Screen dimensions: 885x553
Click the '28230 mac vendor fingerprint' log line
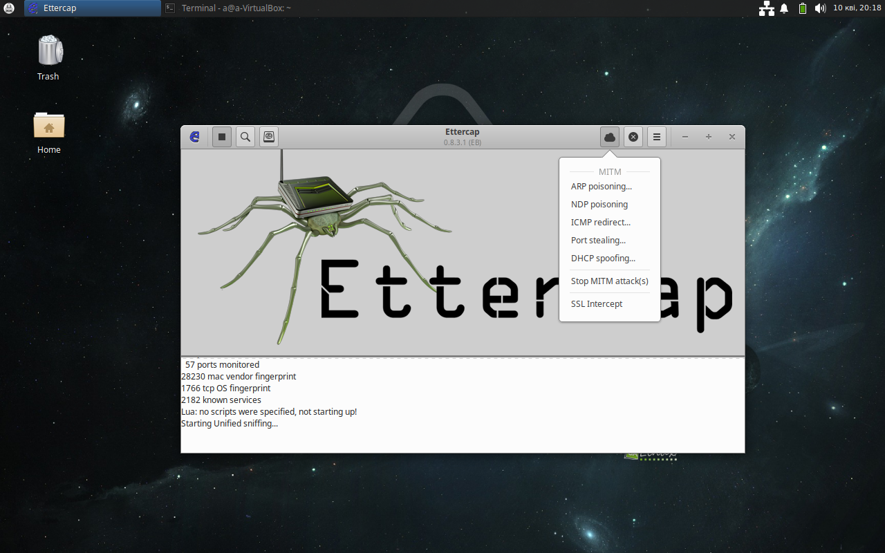[x=239, y=377]
